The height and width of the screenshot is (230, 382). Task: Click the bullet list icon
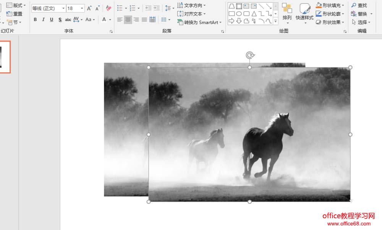tap(120, 8)
